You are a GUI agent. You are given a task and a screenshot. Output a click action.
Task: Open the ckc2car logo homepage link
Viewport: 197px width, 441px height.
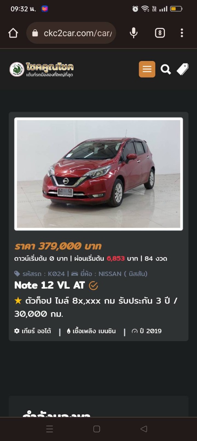tap(41, 69)
